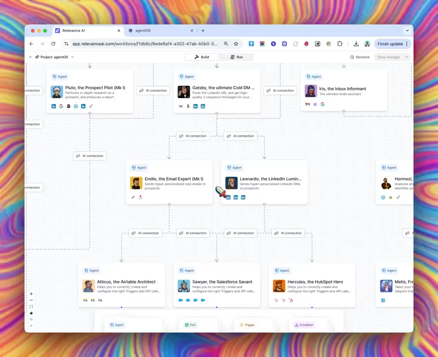Click last LinkedIn icon on Gatsby card
This screenshot has width=438, height=357.
click(203, 106)
